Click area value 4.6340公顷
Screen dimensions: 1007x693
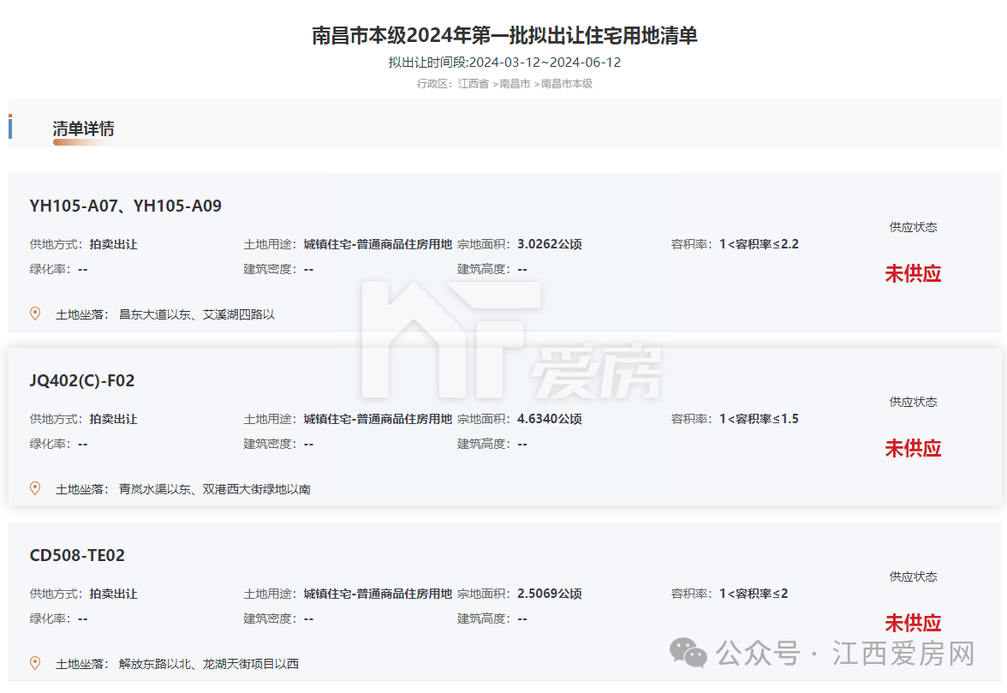(x=550, y=419)
